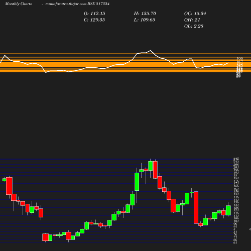Select the low value "L: 109.65"
Screen dimensions: 251x251
tap(145, 20)
